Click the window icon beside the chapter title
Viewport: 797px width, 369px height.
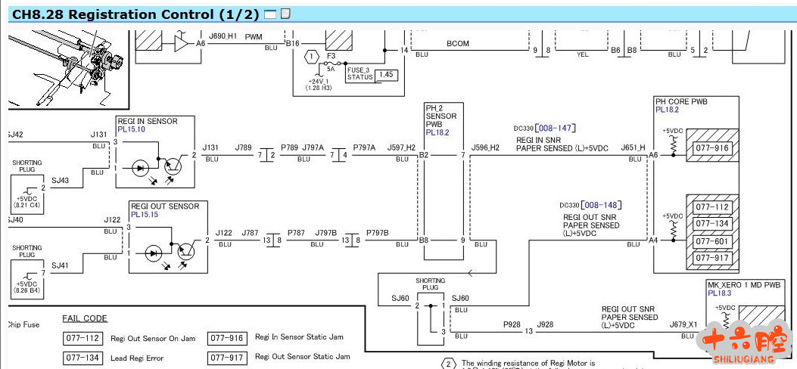tap(270, 14)
